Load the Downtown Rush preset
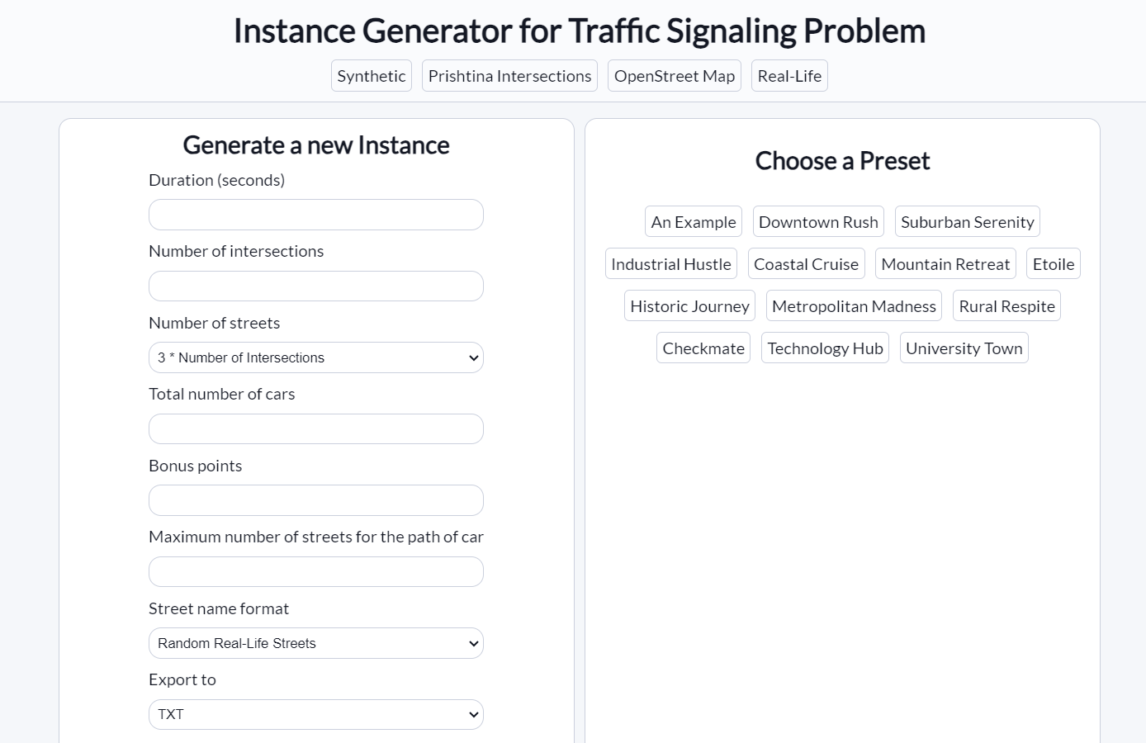 pyautogui.click(x=817, y=222)
